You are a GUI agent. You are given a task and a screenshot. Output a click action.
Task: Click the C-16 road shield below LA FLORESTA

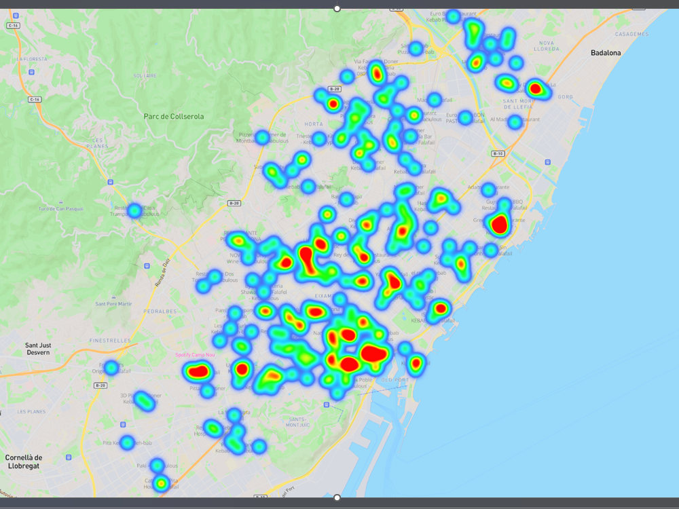[x=35, y=100]
